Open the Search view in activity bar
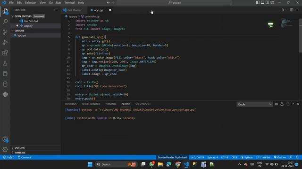 (x=5, y=22)
